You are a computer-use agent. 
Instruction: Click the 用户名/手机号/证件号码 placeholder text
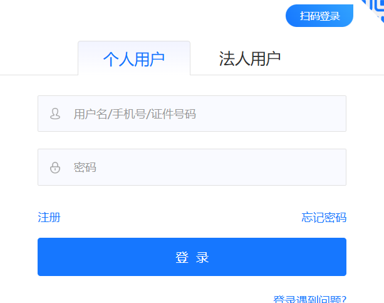click(x=135, y=114)
